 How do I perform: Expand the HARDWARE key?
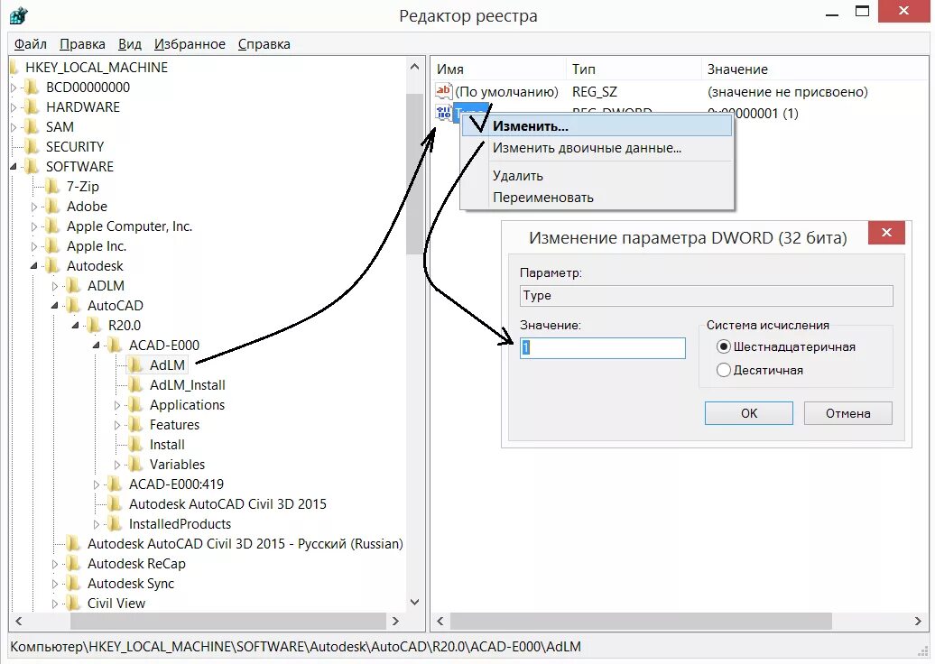14,107
